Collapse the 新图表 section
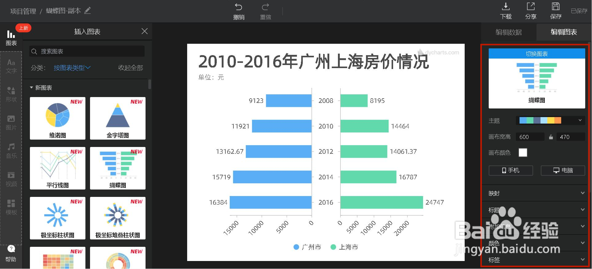Viewport: 592px width, 269px height. tap(41, 88)
